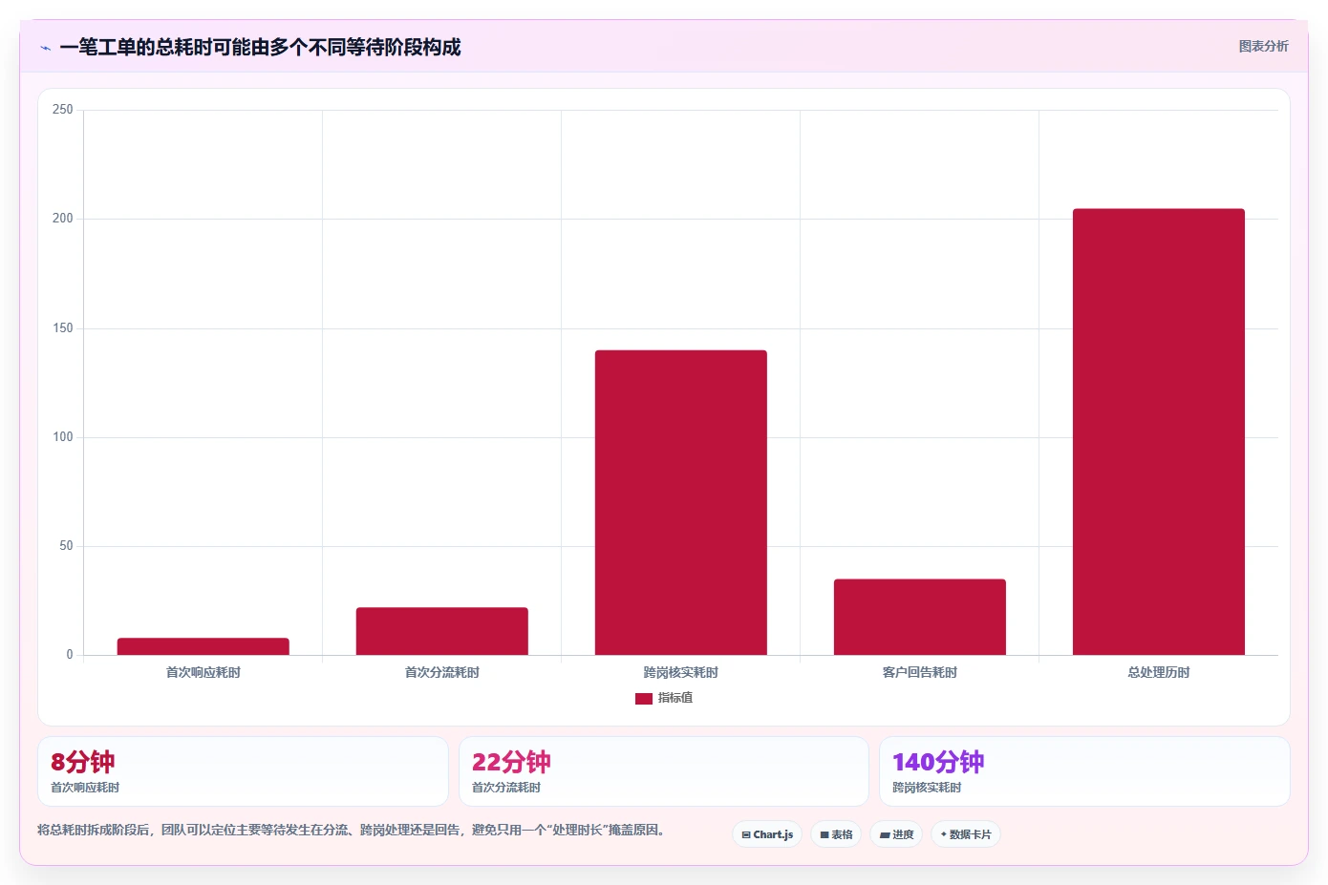The width and height of the screenshot is (1328, 885).
Task: Click the 数据卡片 tag pill
Action: [966, 834]
